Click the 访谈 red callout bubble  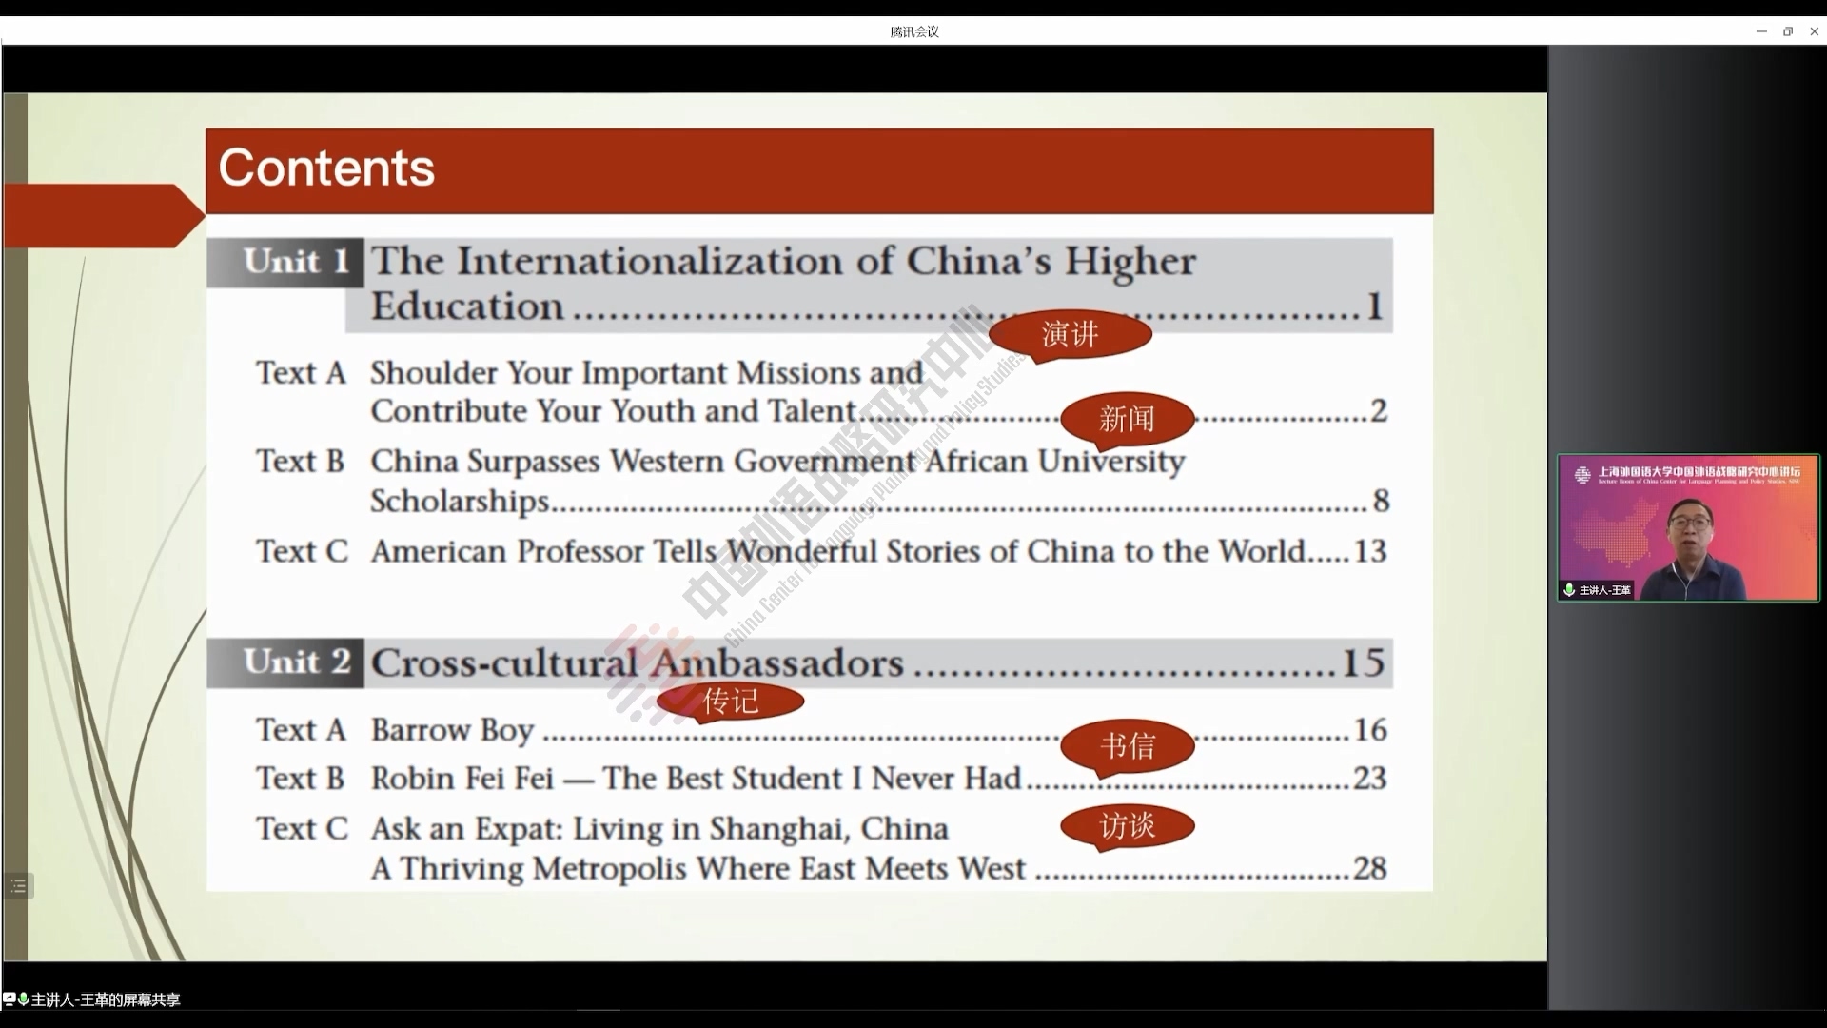pos(1127,826)
